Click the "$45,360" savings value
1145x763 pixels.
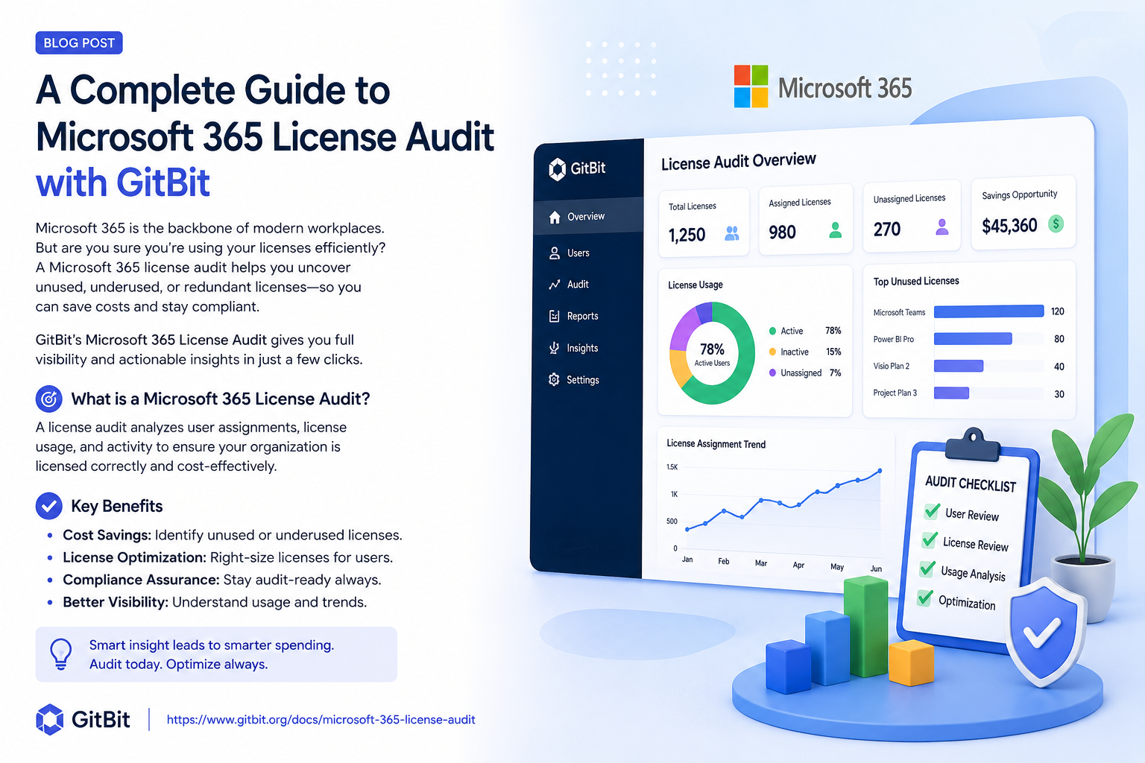(1009, 225)
